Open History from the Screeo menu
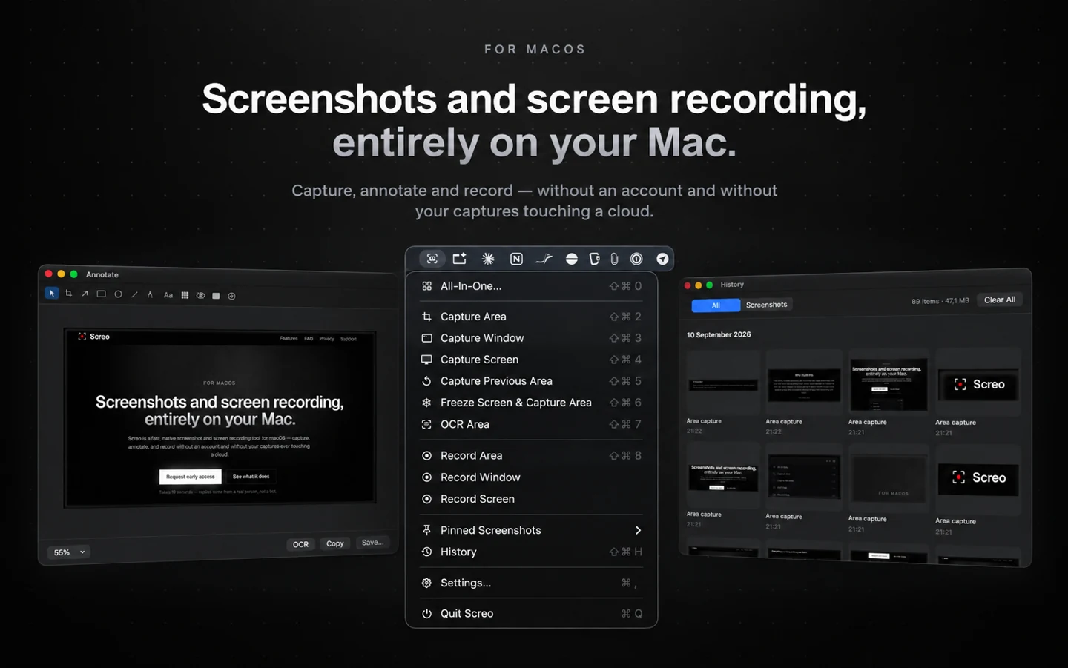1068x668 pixels. point(531,552)
